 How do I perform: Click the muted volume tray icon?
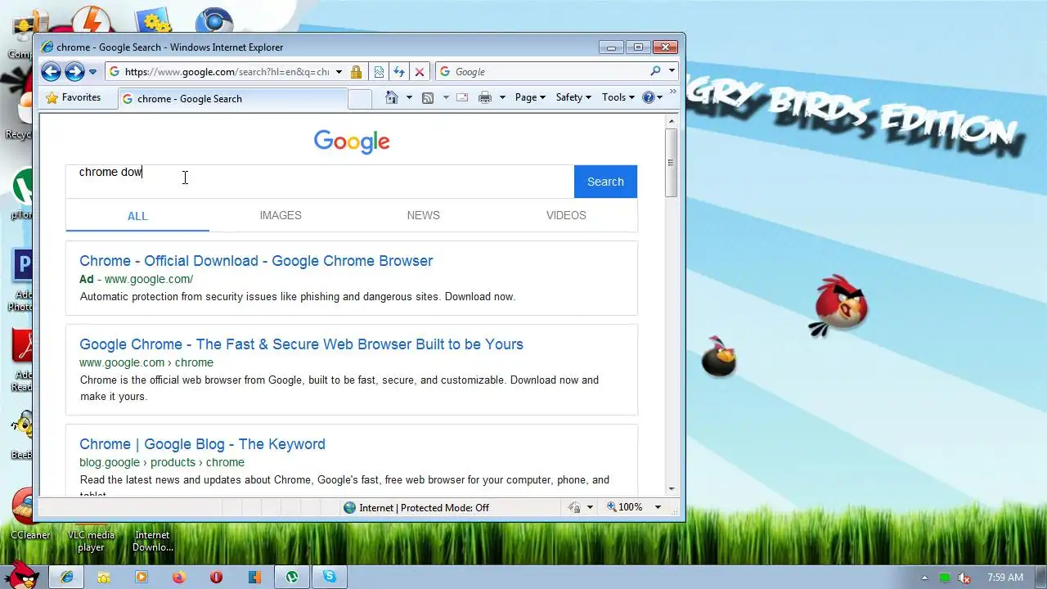pyautogui.click(x=964, y=578)
